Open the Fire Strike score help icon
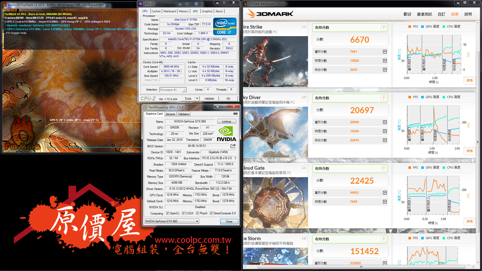 point(384,28)
